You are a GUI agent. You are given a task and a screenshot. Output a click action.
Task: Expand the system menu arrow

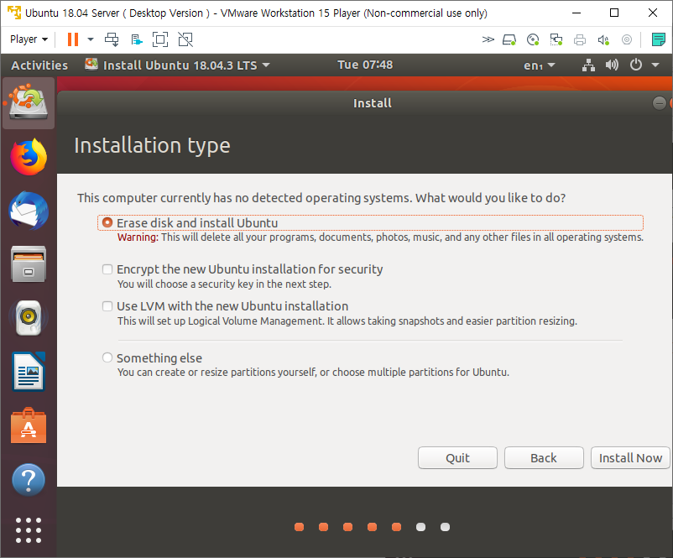(655, 65)
